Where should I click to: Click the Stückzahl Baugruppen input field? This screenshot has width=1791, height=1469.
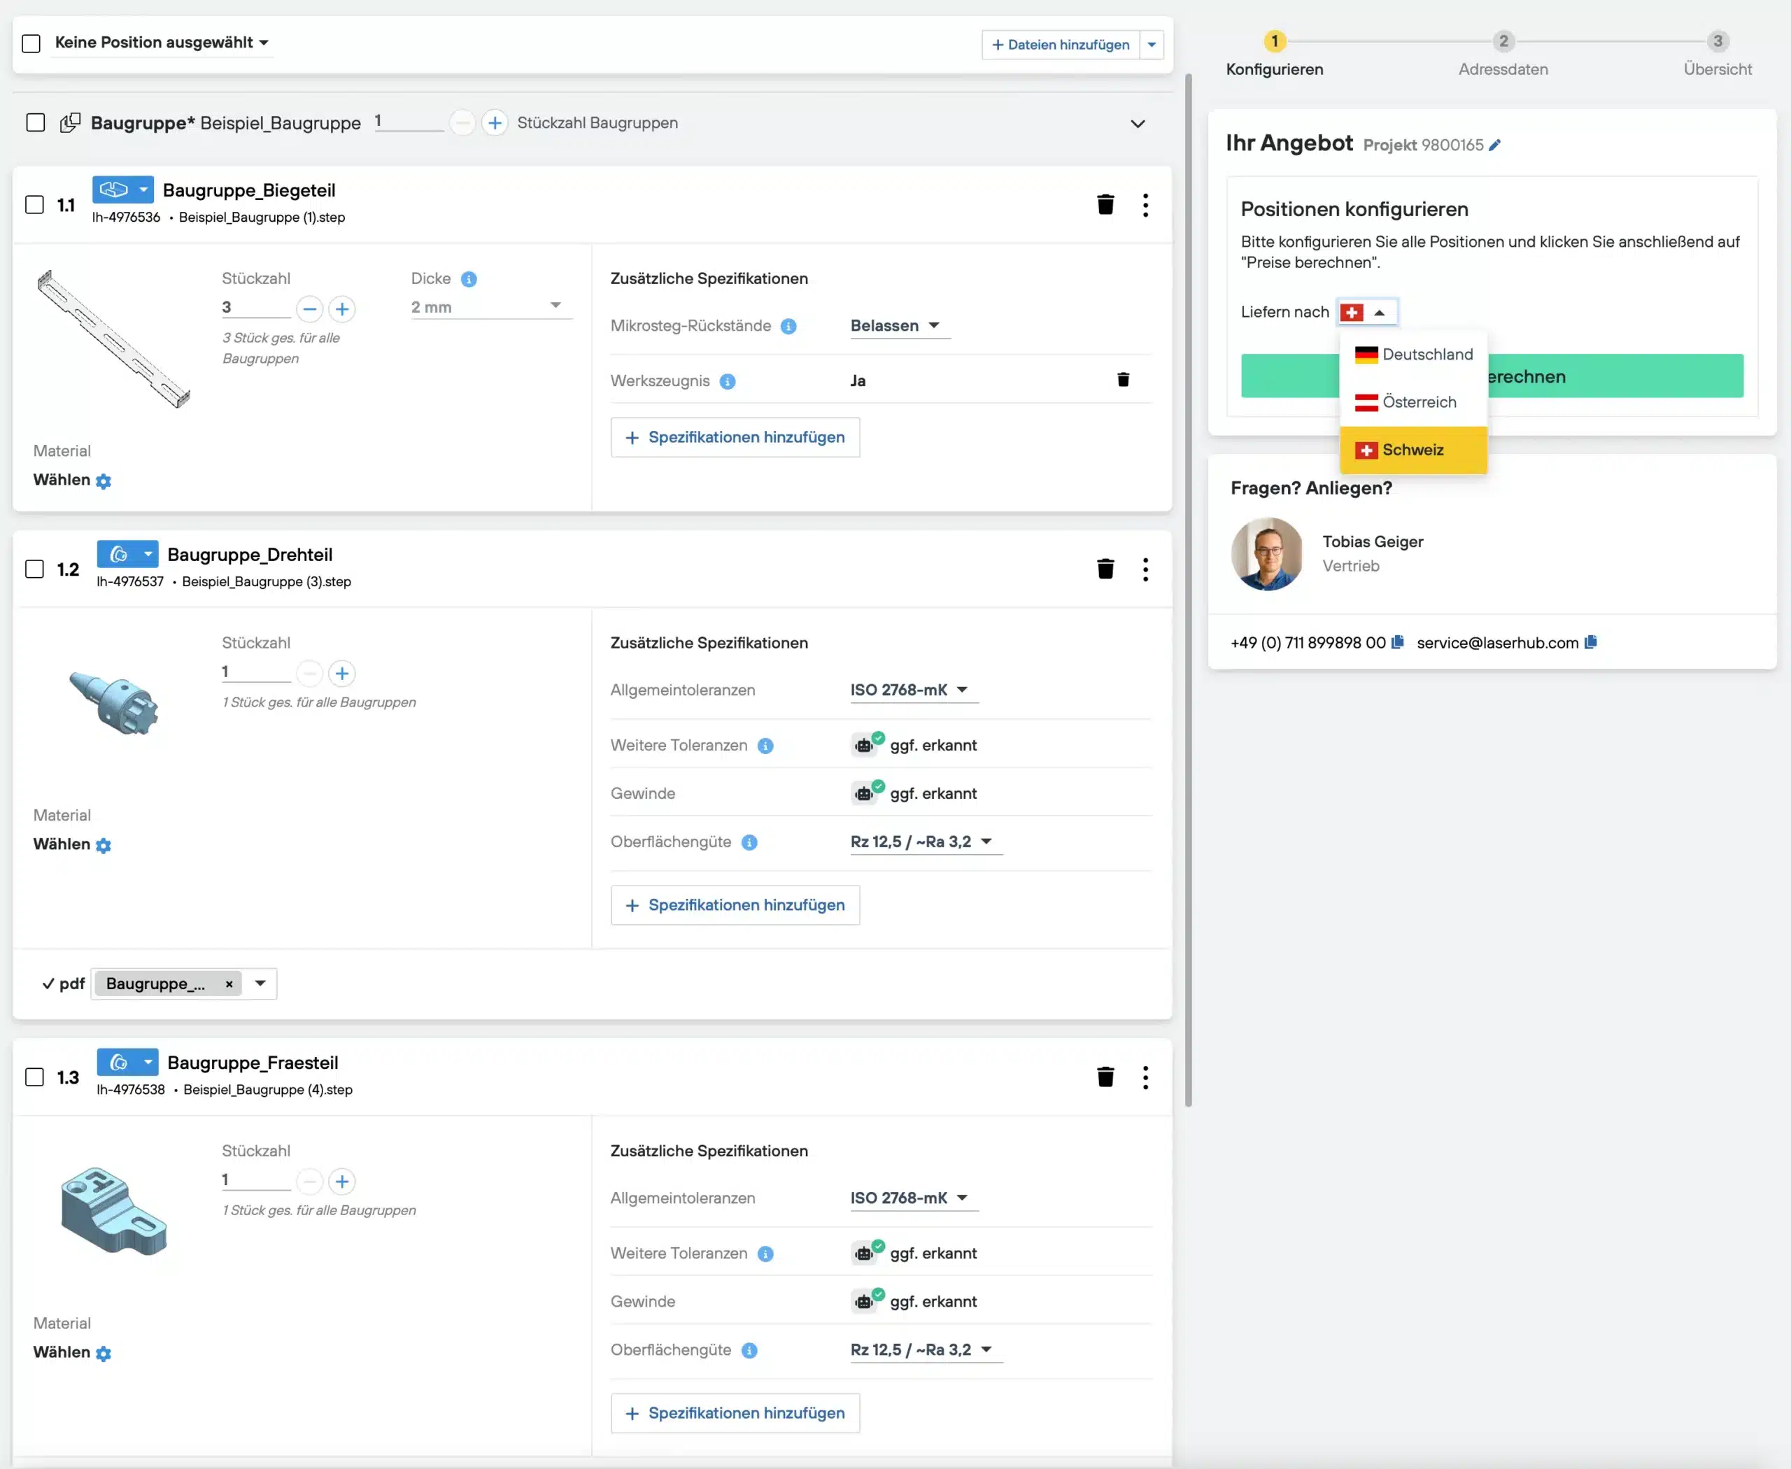pyautogui.click(x=409, y=122)
